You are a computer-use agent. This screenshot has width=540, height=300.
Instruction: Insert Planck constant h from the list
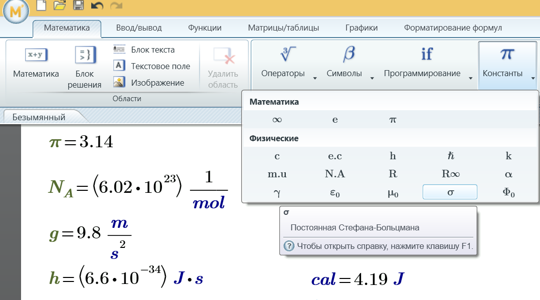(x=393, y=156)
